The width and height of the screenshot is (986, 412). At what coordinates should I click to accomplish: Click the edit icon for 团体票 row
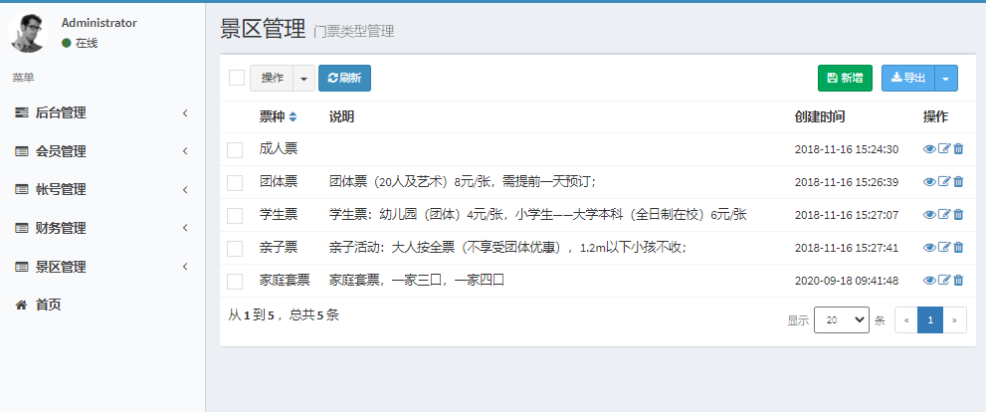point(944,182)
